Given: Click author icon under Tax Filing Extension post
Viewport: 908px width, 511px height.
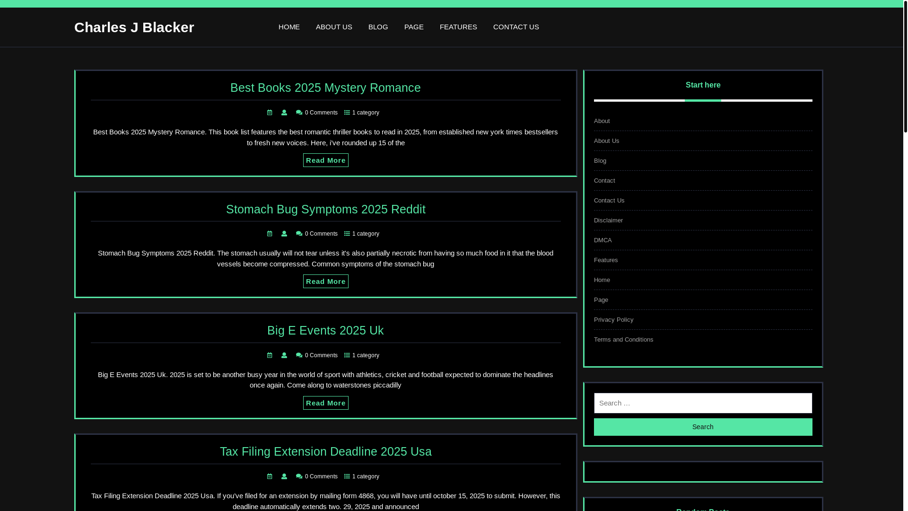Looking at the screenshot, I should pyautogui.click(x=284, y=476).
